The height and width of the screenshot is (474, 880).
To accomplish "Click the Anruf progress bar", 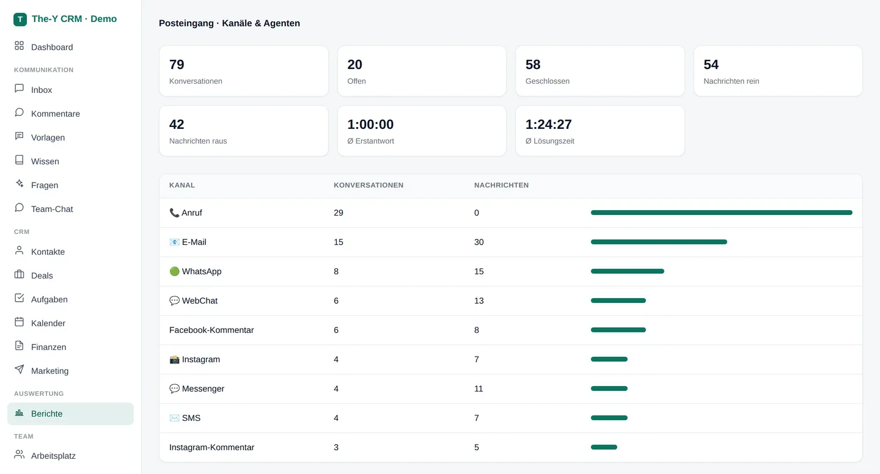I will coord(722,213).
